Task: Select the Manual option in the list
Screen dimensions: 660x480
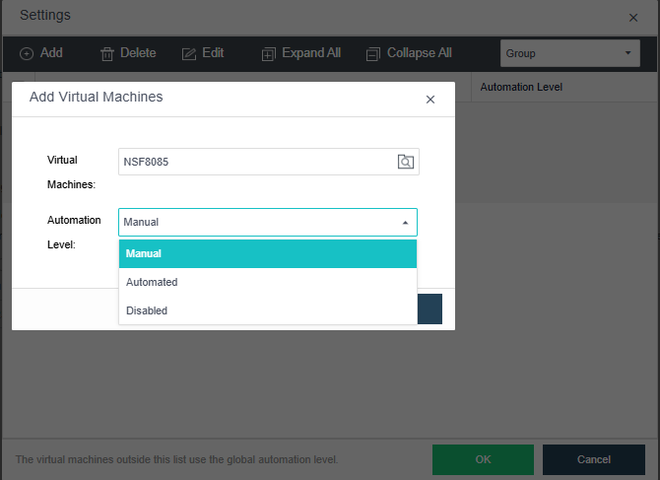Action: pos(267,254)
